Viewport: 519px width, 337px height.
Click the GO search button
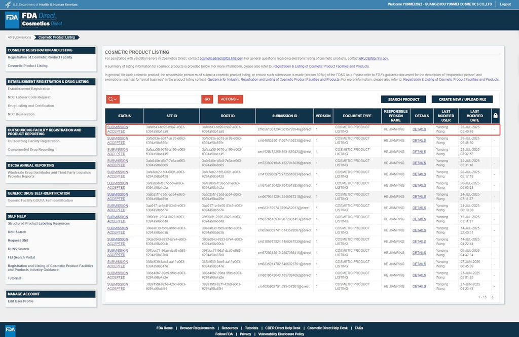pyautogui.click(x=207, y=99)
